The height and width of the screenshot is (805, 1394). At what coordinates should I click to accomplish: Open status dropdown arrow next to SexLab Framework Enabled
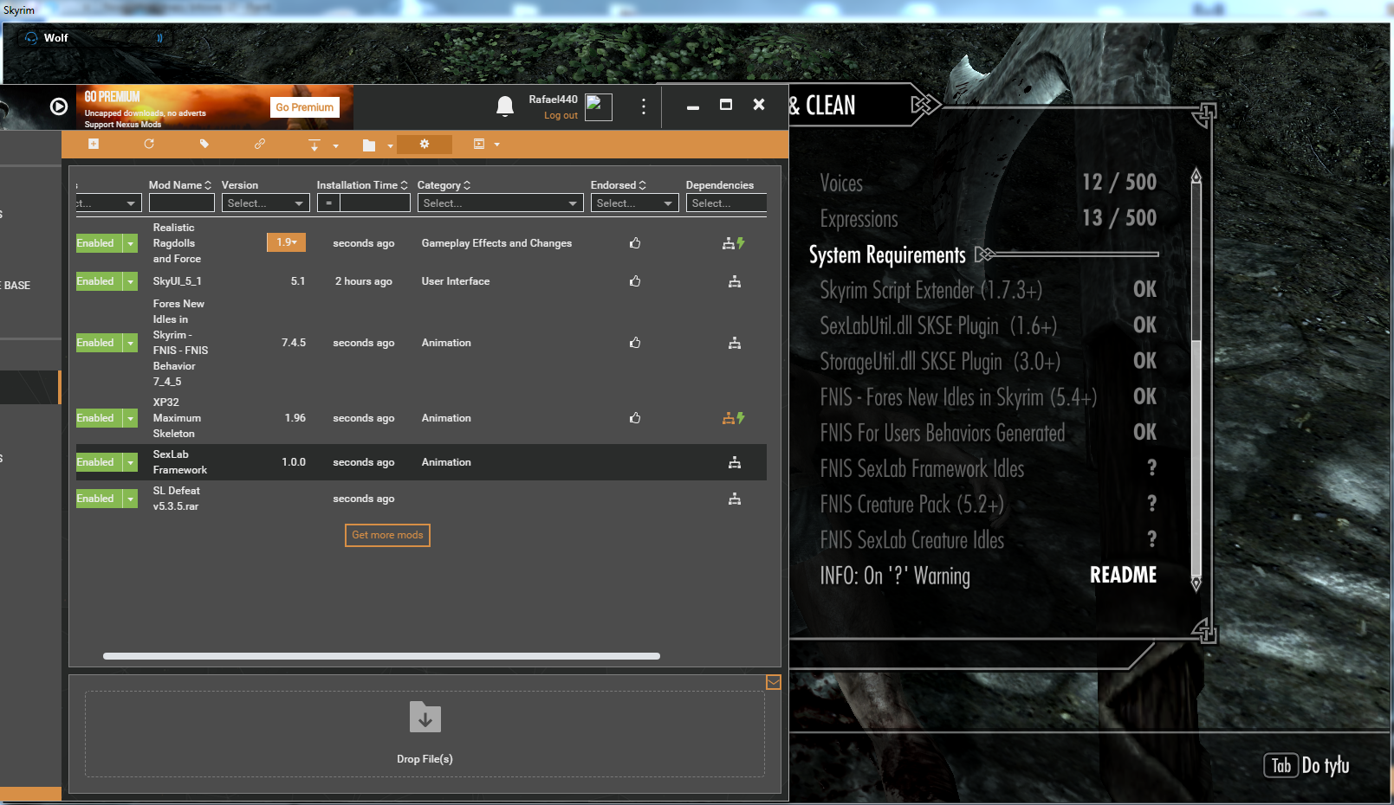(x=130, y=462)
